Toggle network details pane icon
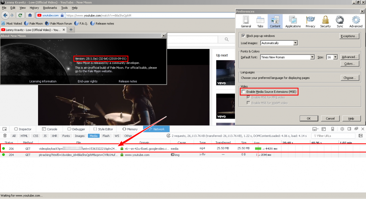The width and height of the screenshot is (366, 199). point(361,136)
